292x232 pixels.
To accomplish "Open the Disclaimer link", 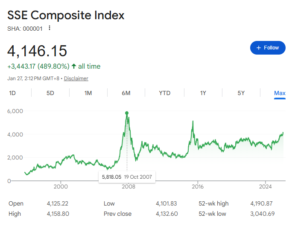I will (76, 78).
